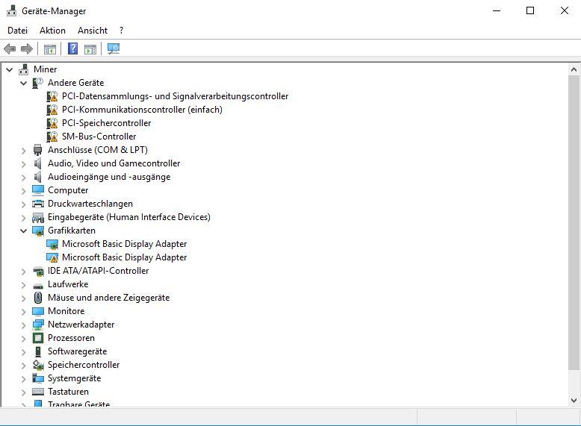This screenshot has height=426, width=581.
Task: Expand the Laufwerke category
Action: point(24,284)
